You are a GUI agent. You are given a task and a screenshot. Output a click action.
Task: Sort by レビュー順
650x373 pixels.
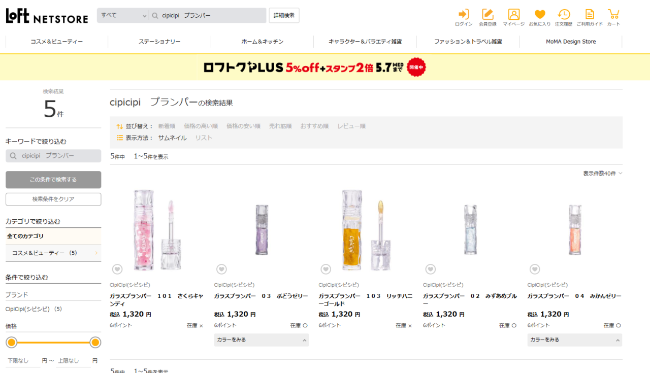tap(351, 126)
